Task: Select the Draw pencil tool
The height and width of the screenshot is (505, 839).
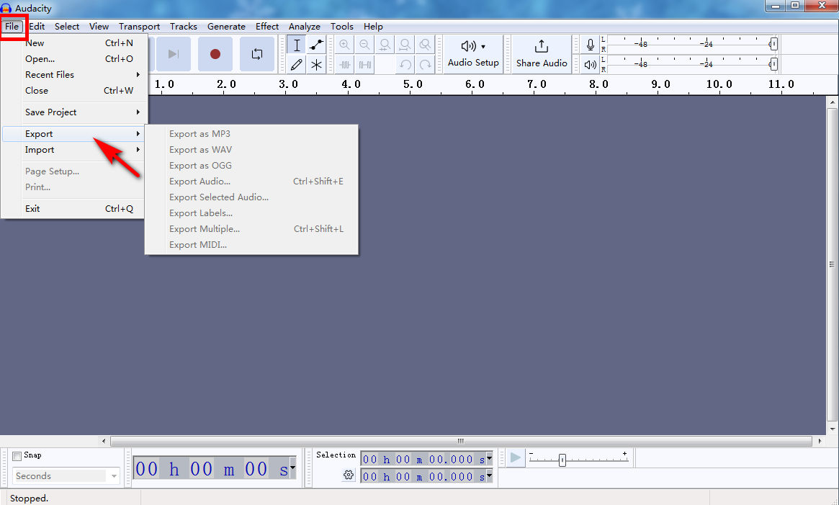Action: 297,65
